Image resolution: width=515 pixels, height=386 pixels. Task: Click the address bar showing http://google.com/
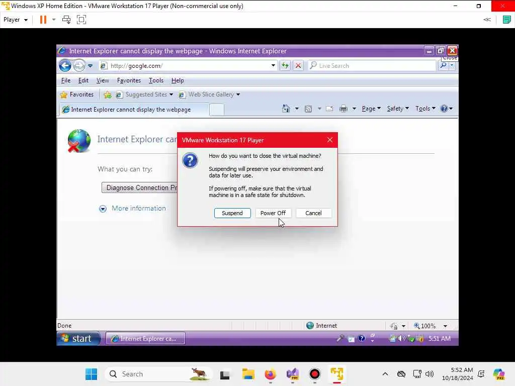click(187, 66)
